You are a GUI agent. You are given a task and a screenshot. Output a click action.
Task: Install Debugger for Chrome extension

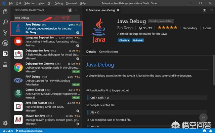tap(76, 72)
